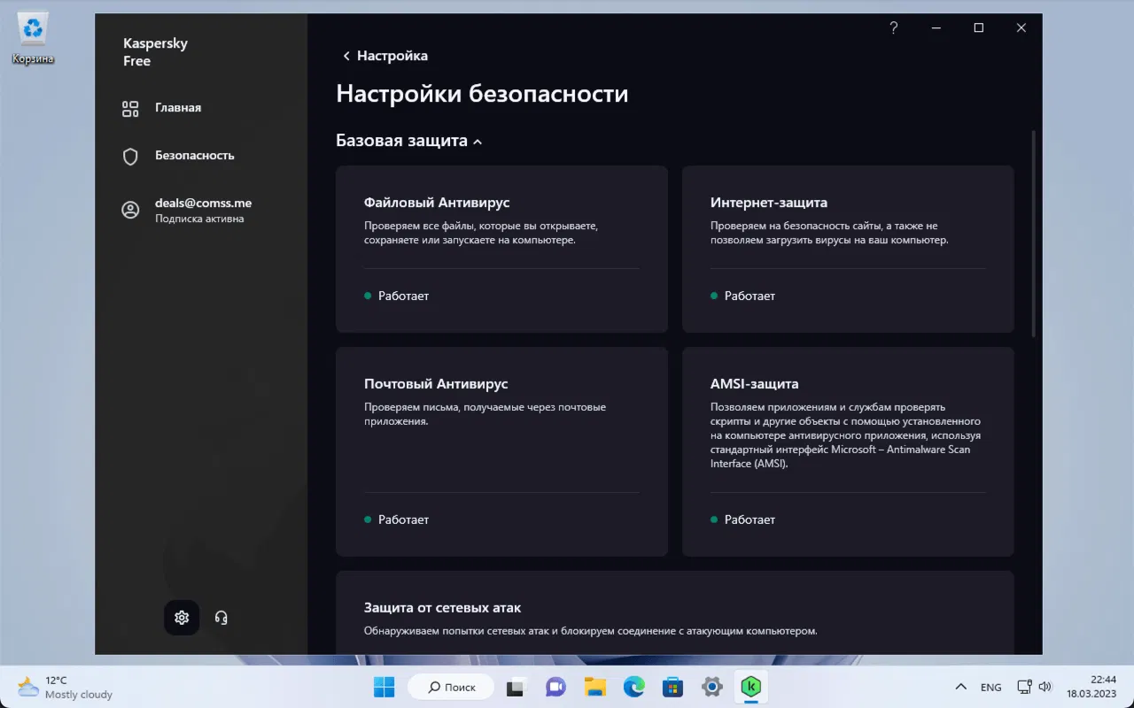Open the Интернет-защита card
This screenshot has height=708, width=1134.
tap(848, 249)
